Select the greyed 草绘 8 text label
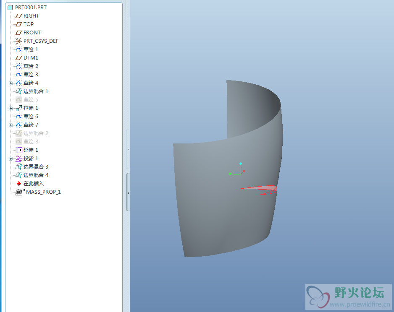The image size is (394, 312). 31,142
